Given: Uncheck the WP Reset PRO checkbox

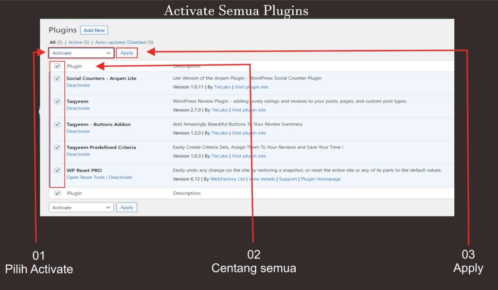Looking at the screenshot, I should [x=57, y=171].
